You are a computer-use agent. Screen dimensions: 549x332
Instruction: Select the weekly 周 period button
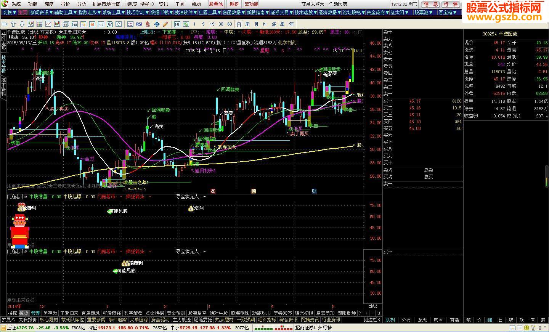(247, 24)
